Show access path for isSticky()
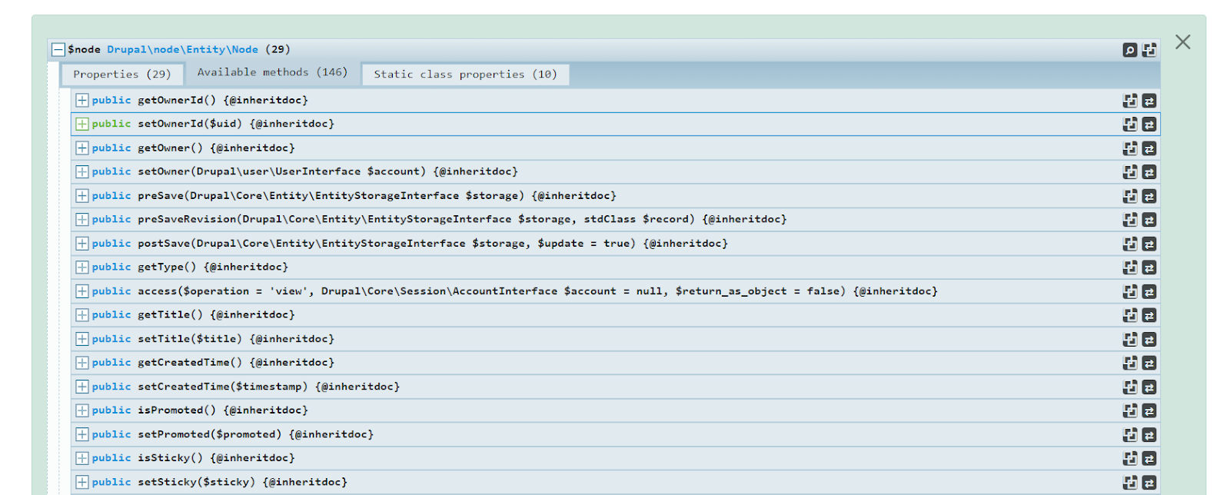The width and height of the screenshot is (1230, 495). click(x=1149, y=458)
